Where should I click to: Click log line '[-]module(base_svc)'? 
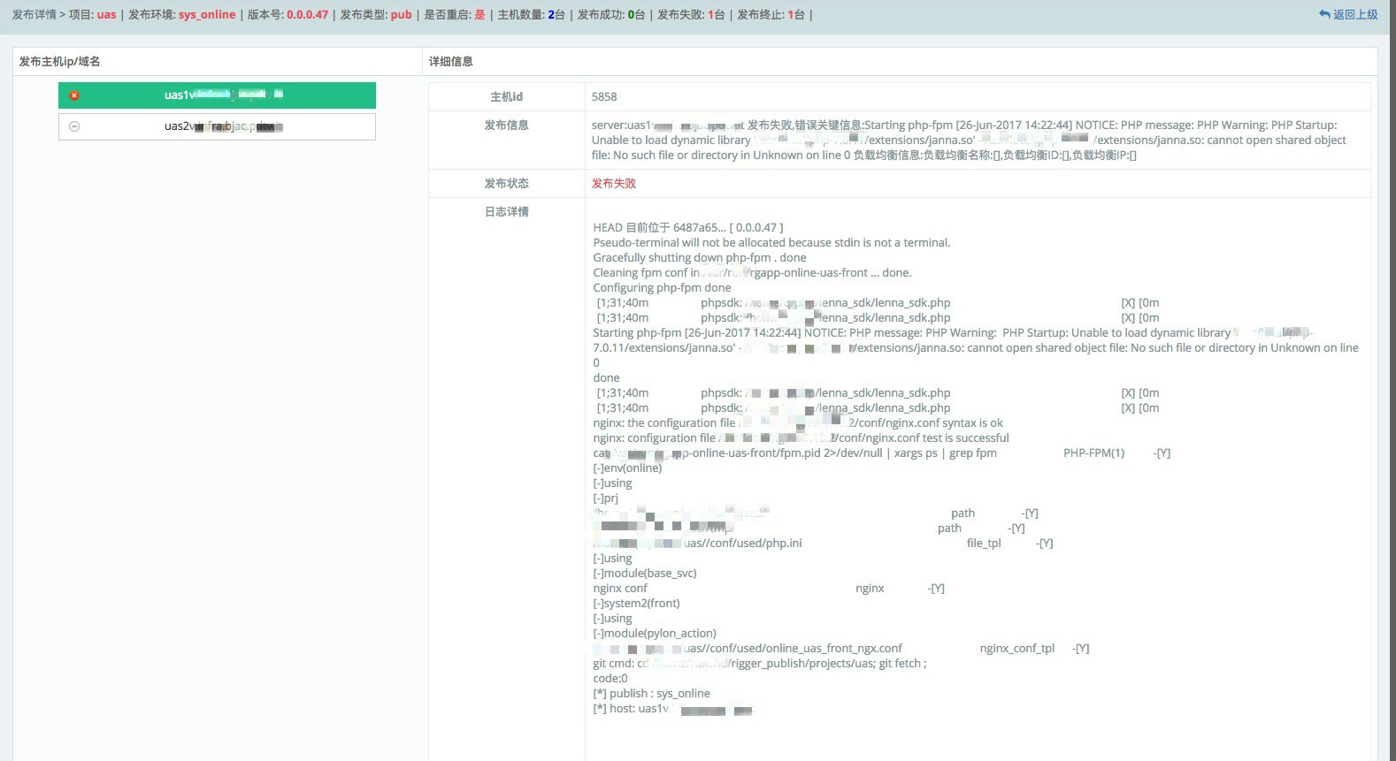pos(645,573)
